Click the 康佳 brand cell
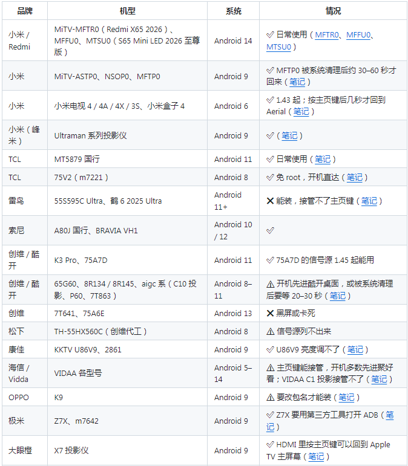 [25, 349]
